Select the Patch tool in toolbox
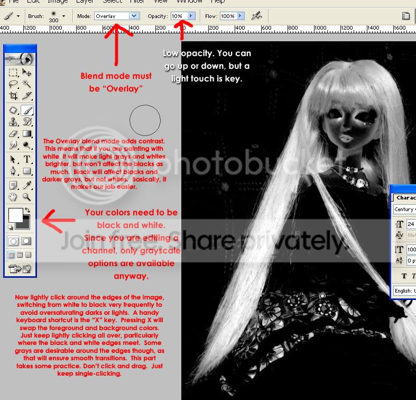Screen dimensions: 416x400 pos(13,110)
